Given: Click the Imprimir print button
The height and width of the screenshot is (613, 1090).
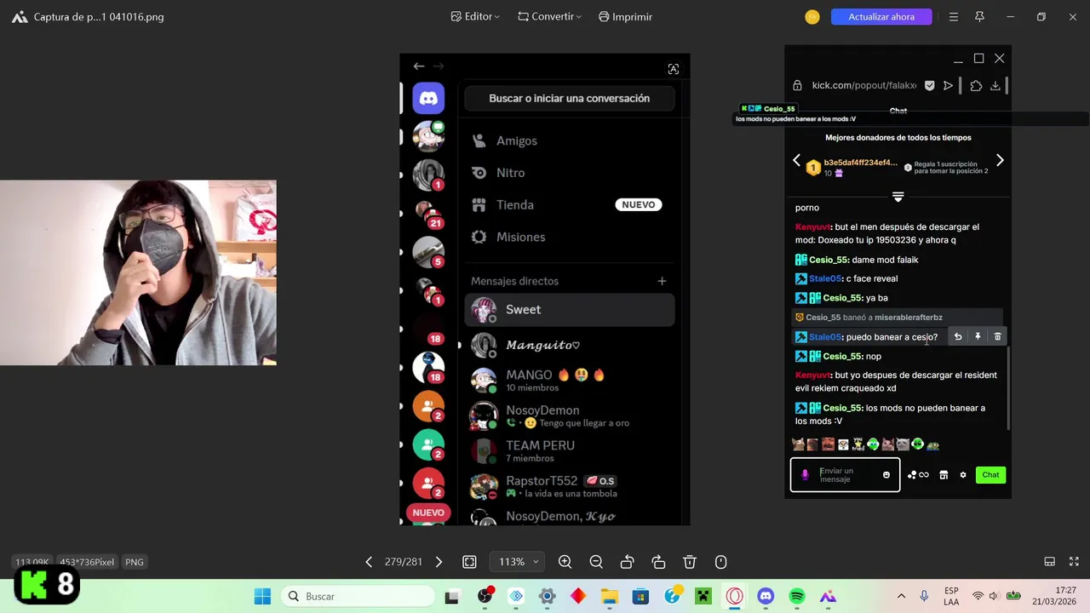Looking at the screenshot, I should point(625,16).
